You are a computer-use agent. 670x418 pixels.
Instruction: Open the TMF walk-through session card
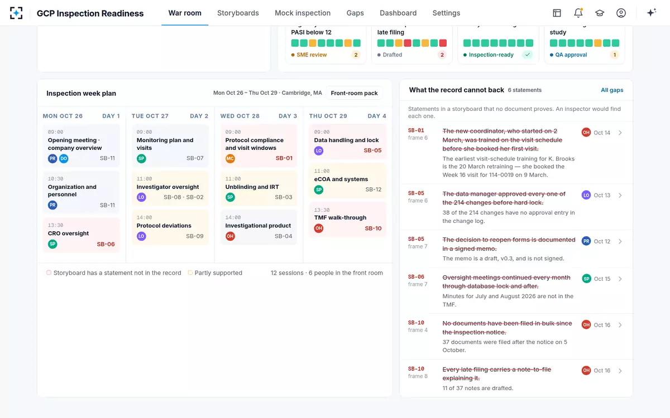pyautogui.click(x=347, y=219)
